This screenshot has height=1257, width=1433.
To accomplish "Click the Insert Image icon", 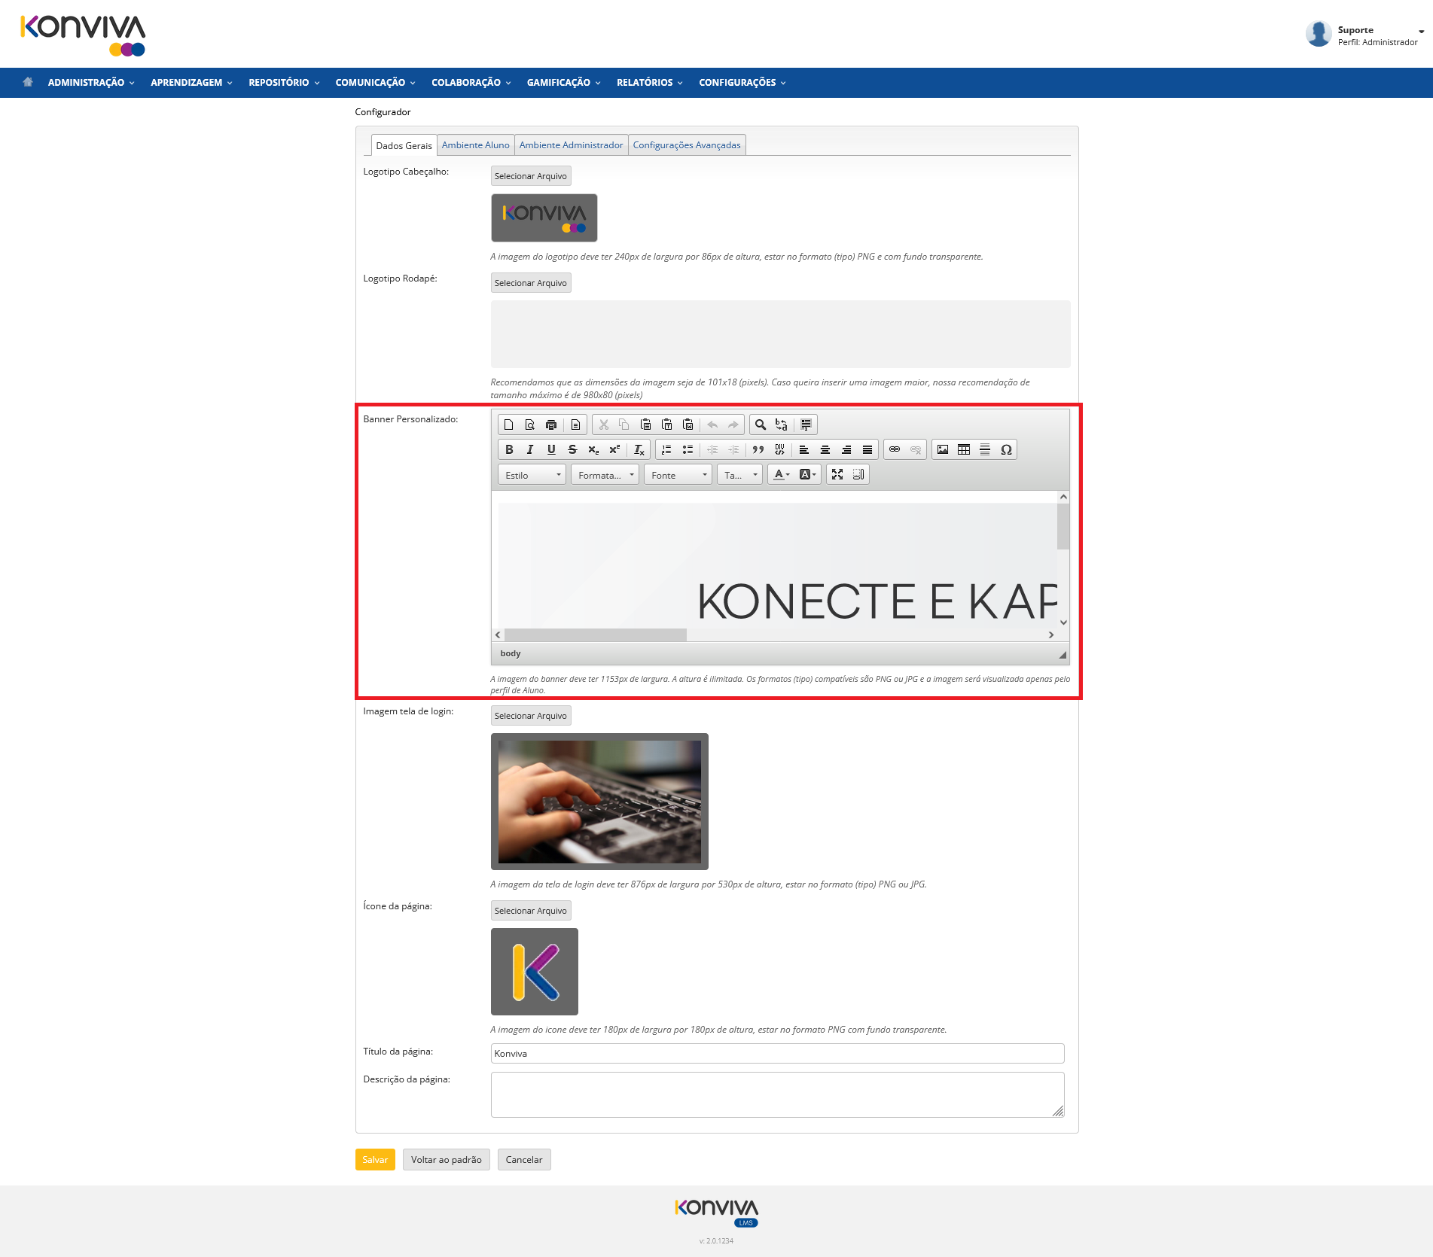I will (943, 449).
